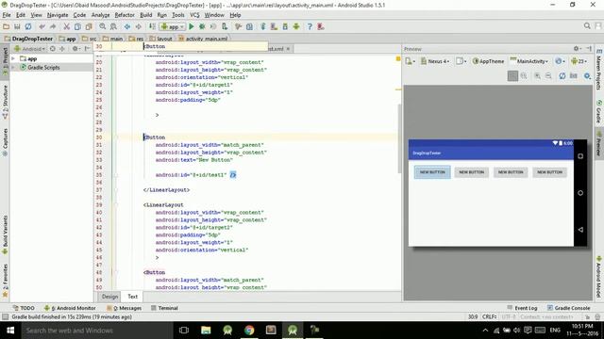Open the File menu
Image resolution: width=604 pixels, height=339 pixels.
(x=7, y=15)
